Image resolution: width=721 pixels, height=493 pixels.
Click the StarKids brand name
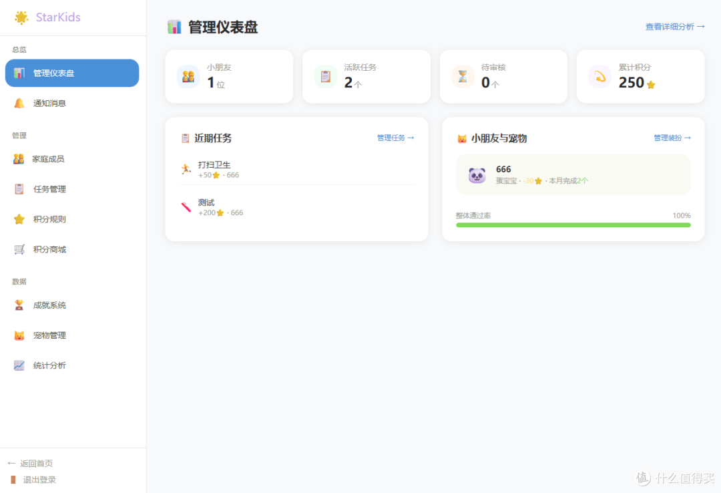[x=58, y=17]
